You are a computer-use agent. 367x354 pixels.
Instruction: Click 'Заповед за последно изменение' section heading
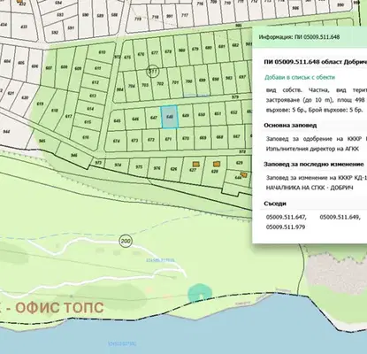pyautogui.click(x=314, y=164)
